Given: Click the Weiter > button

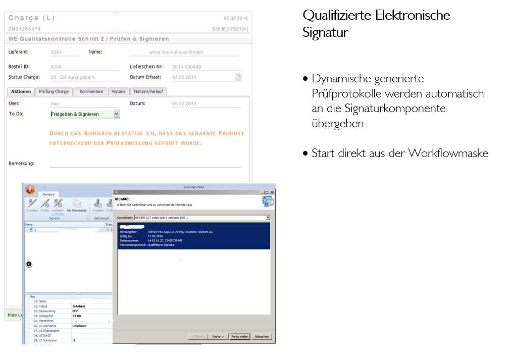Looking at the screenshot, I should point(218,336).
